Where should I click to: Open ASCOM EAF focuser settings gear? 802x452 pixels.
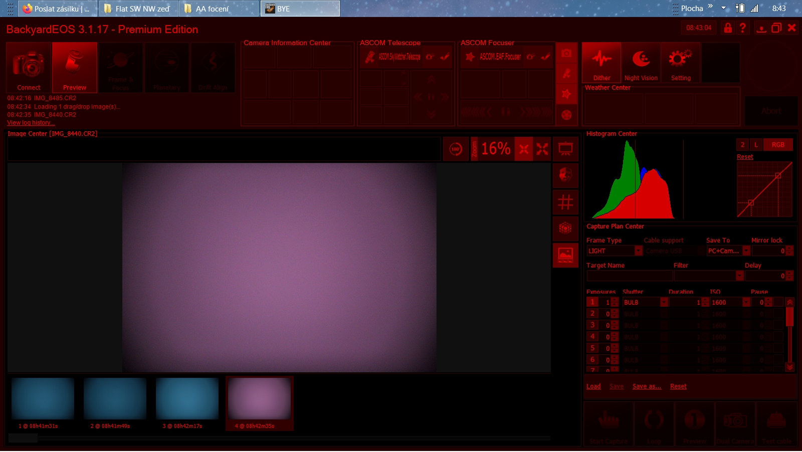(530, 57)
